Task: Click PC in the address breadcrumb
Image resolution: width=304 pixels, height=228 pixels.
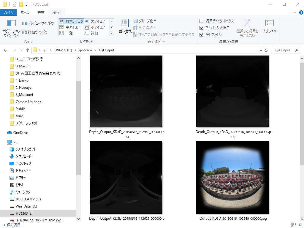Action: [x=45, y=50]
